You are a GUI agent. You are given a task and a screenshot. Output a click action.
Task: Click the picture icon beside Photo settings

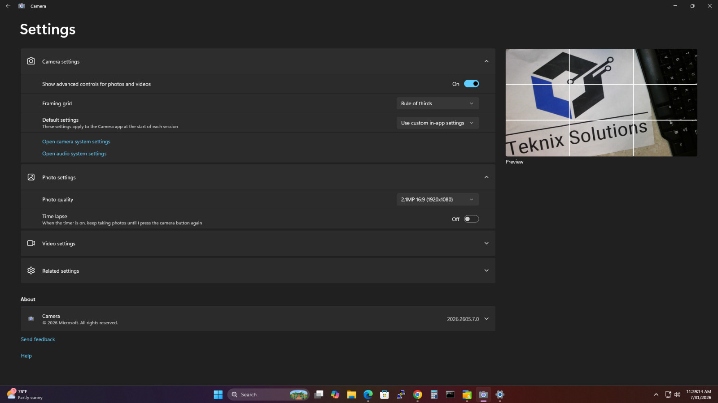(31, 177)
